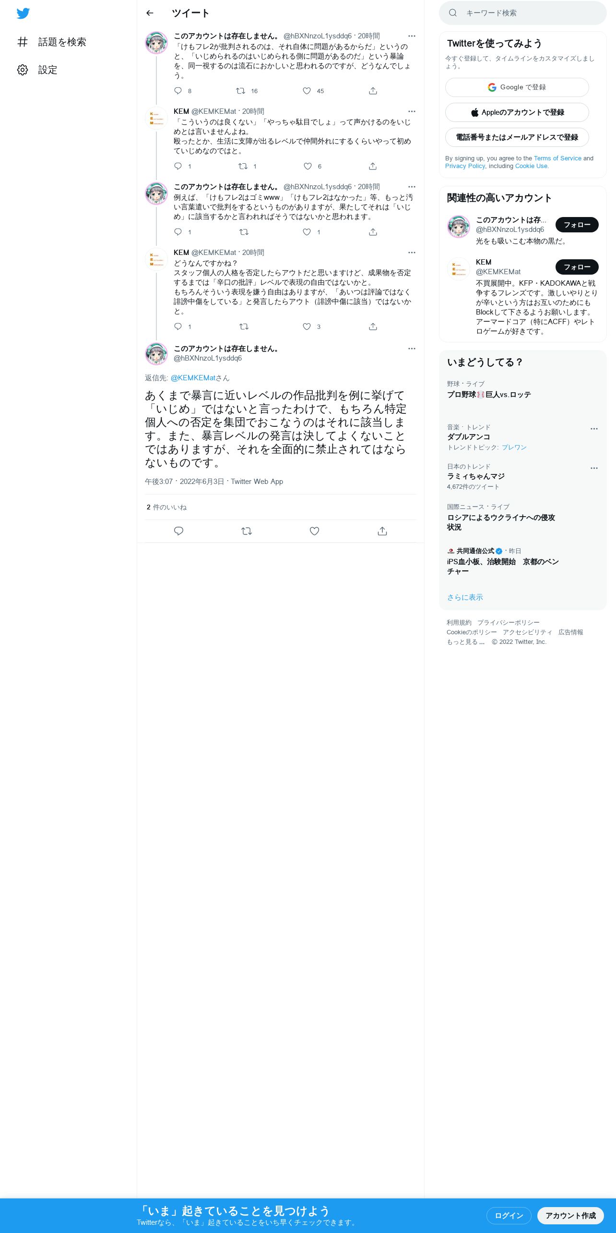Open options for the ダブルアンコ trend
The width and height of the screenshot is (616, 1233).
594,429
